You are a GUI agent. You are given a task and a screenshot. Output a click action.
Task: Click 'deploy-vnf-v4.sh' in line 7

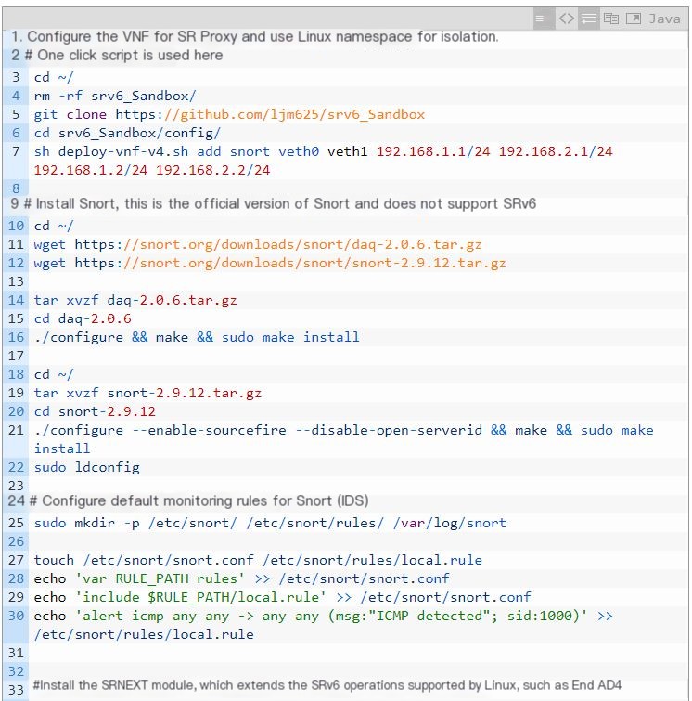coord(123,151)
